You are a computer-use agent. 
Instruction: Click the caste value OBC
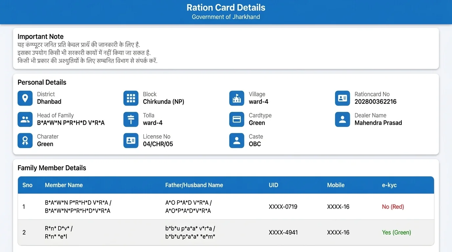tap(255, 144)
